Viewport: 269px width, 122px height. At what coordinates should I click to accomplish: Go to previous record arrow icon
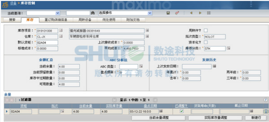click(x=191, y=13)
